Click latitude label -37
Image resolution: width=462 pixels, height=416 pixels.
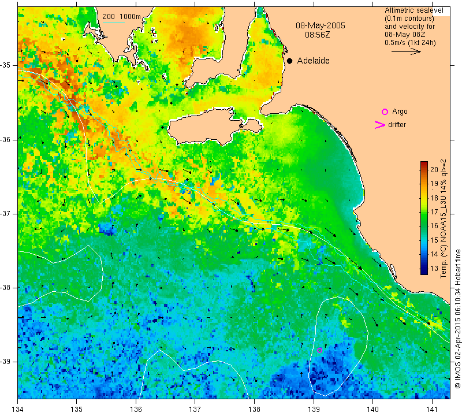coord(6,213)
